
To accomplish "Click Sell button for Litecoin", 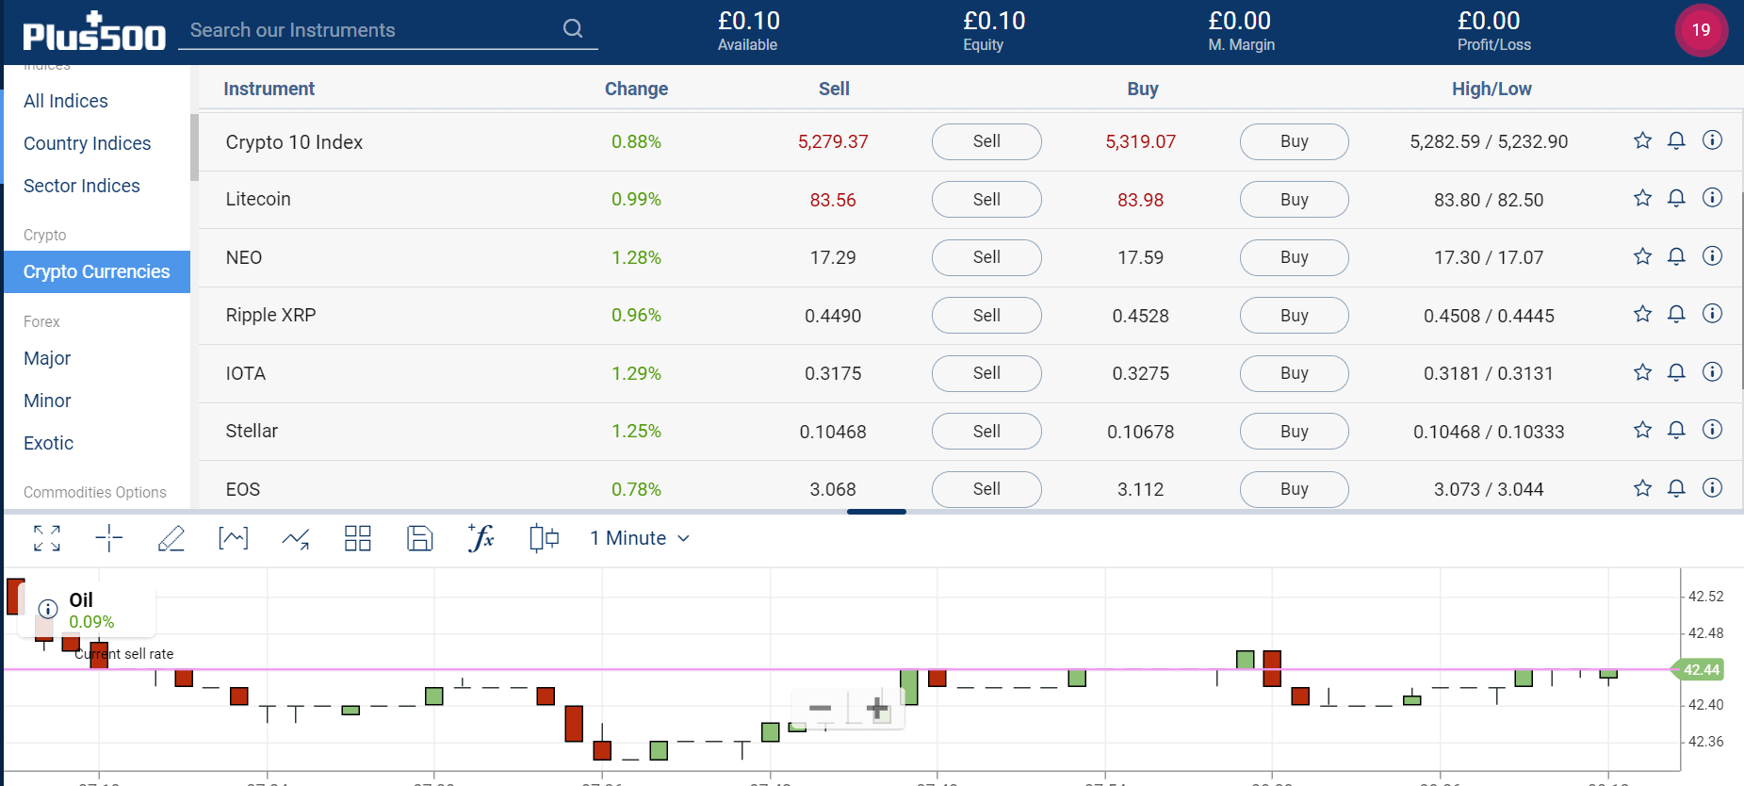I will tap(986, 200).
